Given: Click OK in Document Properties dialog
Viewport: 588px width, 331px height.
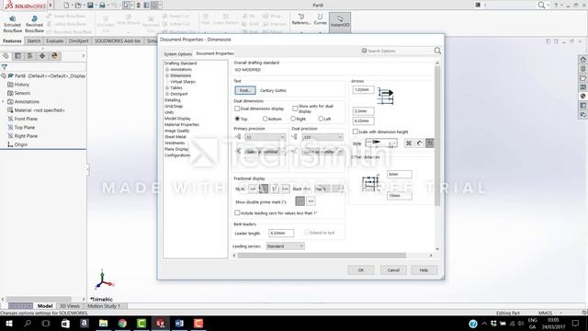Looking at the screenshot, I should click(361, 269).
